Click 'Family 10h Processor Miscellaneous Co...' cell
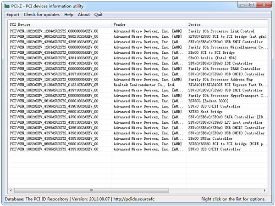The image size is (275, 206). pos(228,47)
